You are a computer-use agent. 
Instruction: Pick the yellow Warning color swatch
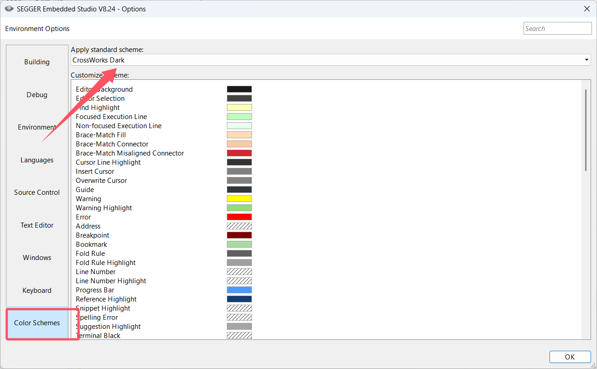click(239, 199)
